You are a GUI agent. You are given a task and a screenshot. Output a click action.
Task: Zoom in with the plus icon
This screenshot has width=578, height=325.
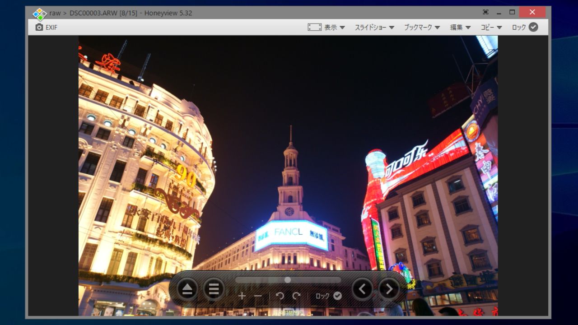[x=242, y=296]
